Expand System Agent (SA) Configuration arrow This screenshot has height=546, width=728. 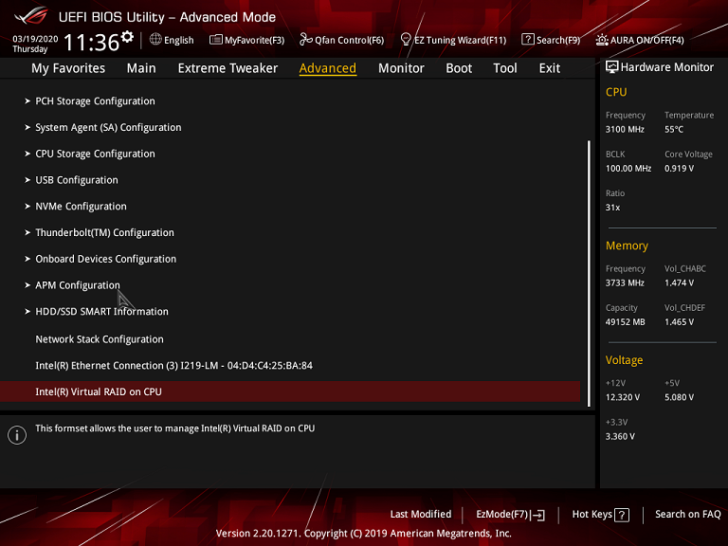pos(27,127)
